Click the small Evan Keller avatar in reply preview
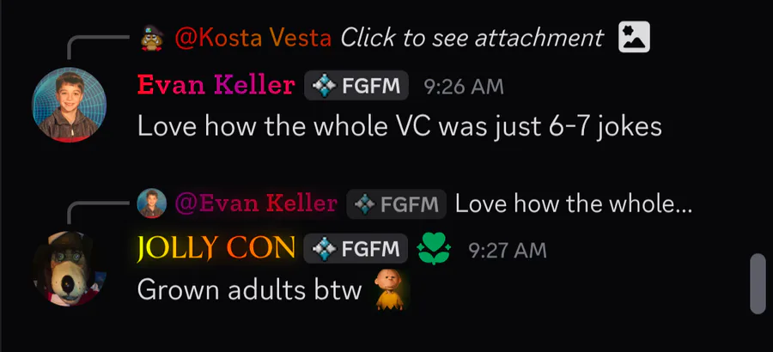This screenshot has width=773, height=352. click(x=152, y=203)
